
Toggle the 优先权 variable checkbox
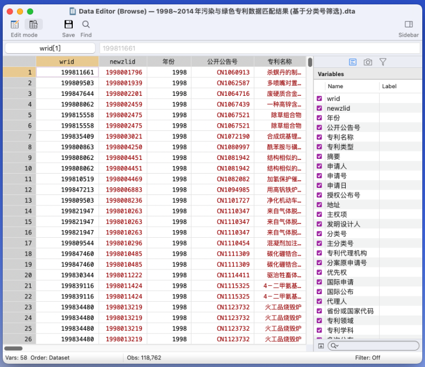pyautogui.click(x=319, y=272)
